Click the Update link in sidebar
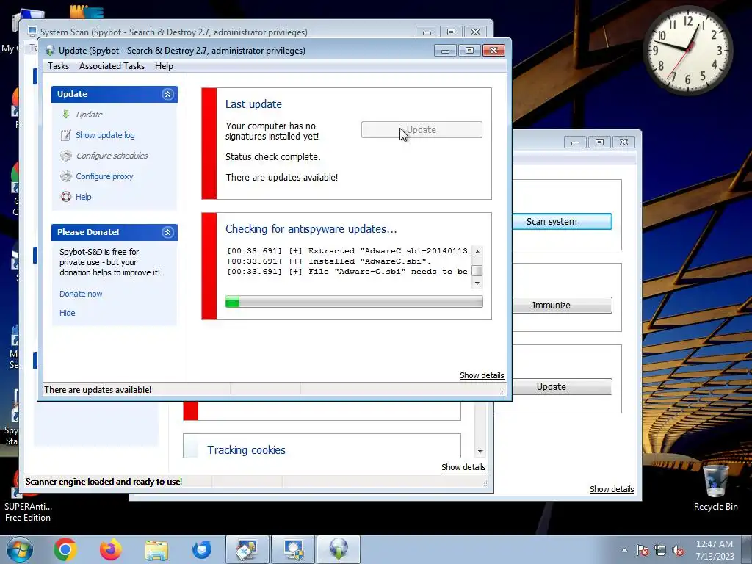The height and width of the screenshot is (564, 752). pos(89,115)
